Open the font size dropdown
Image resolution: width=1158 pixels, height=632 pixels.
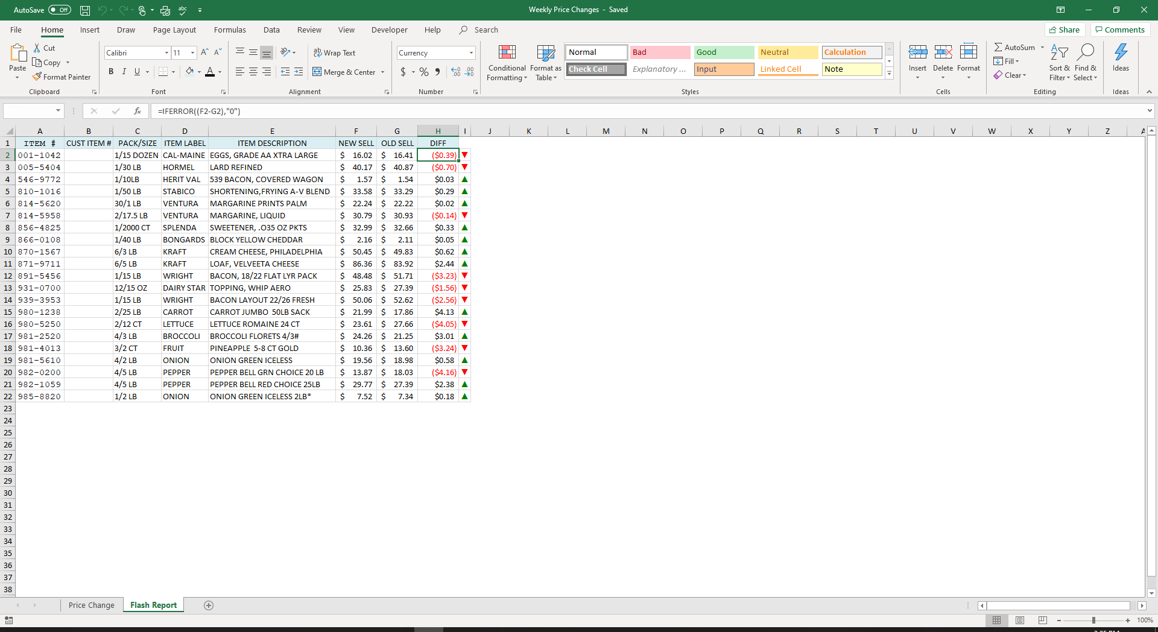[192, 52]
